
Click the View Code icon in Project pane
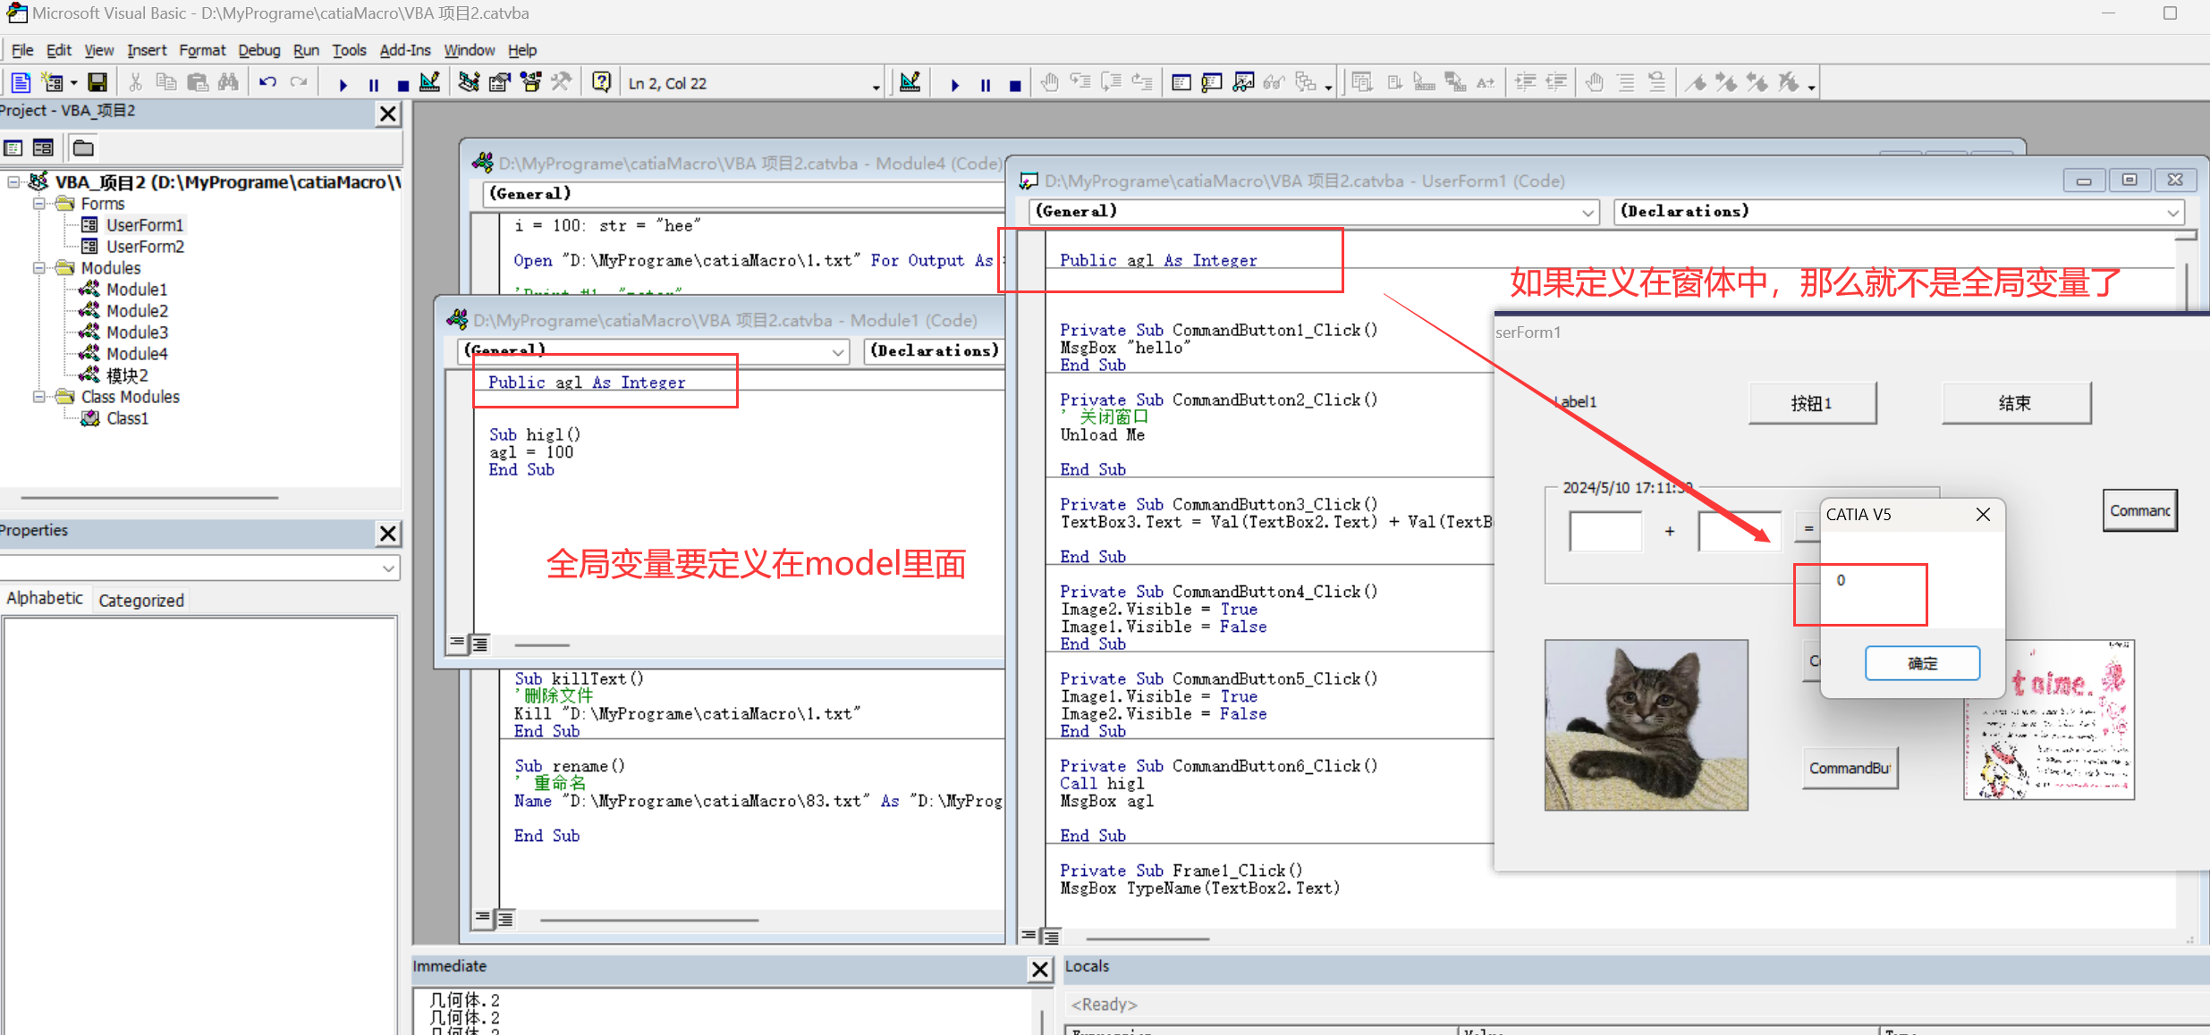coord(13,147)
